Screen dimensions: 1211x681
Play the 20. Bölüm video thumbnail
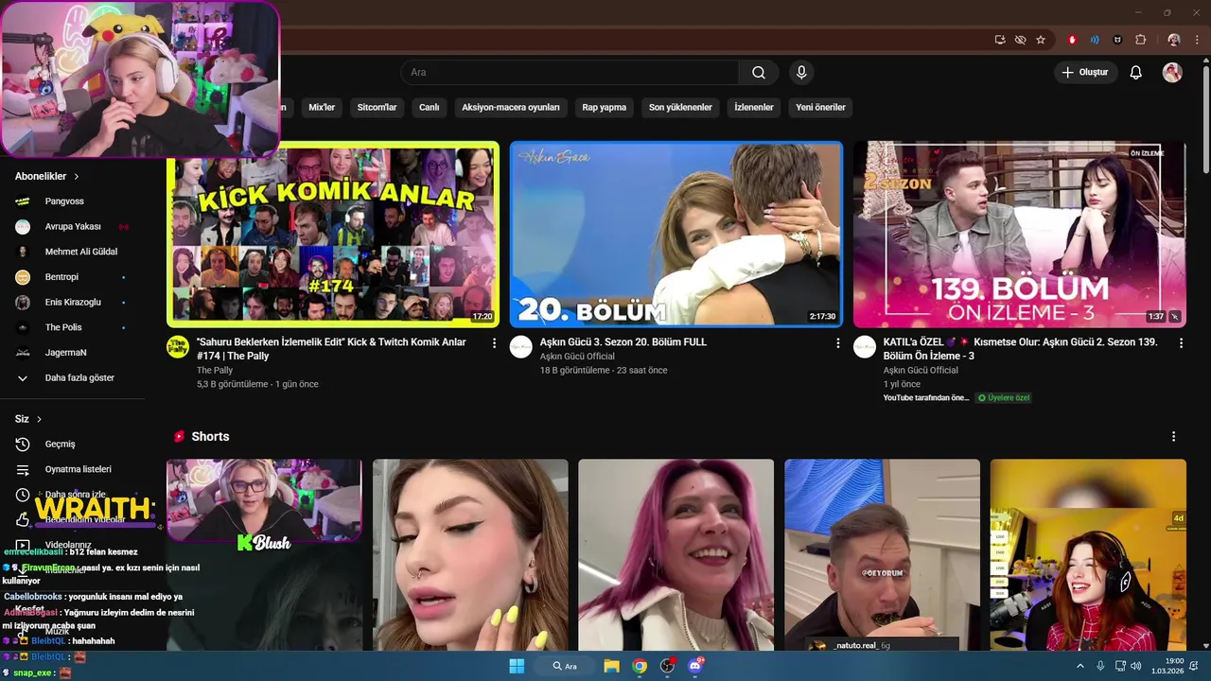[x=676, y=235]
